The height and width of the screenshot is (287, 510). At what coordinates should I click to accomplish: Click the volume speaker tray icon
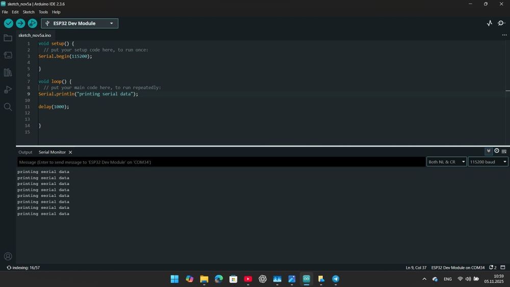(468, 279)
